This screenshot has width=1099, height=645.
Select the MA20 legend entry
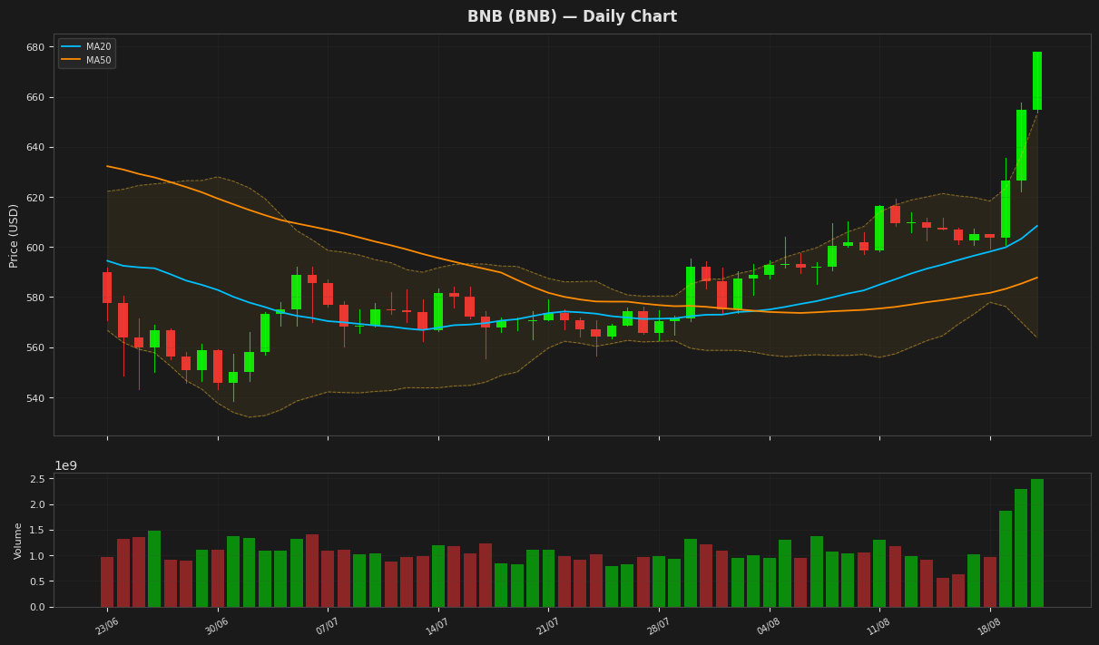(x=86, y=46)
